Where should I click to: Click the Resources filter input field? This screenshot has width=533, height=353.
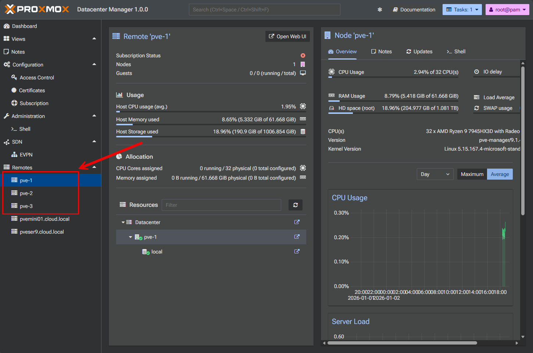(221, 205)
